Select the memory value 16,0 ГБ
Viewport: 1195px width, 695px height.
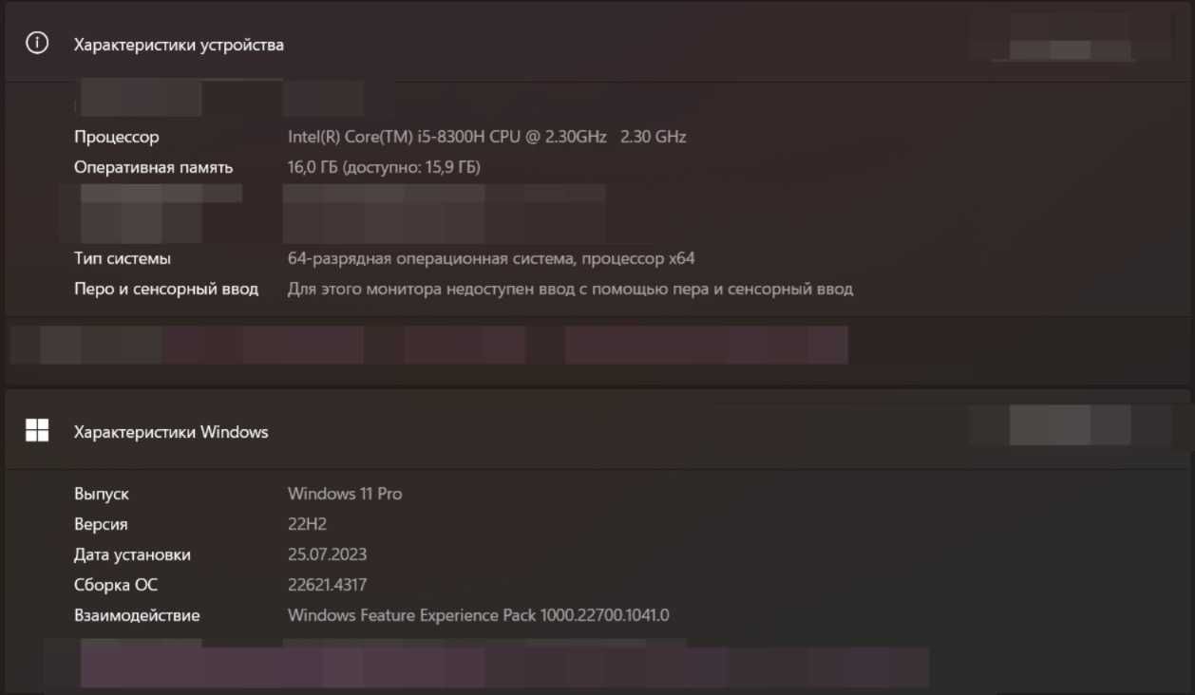[384, 167]
